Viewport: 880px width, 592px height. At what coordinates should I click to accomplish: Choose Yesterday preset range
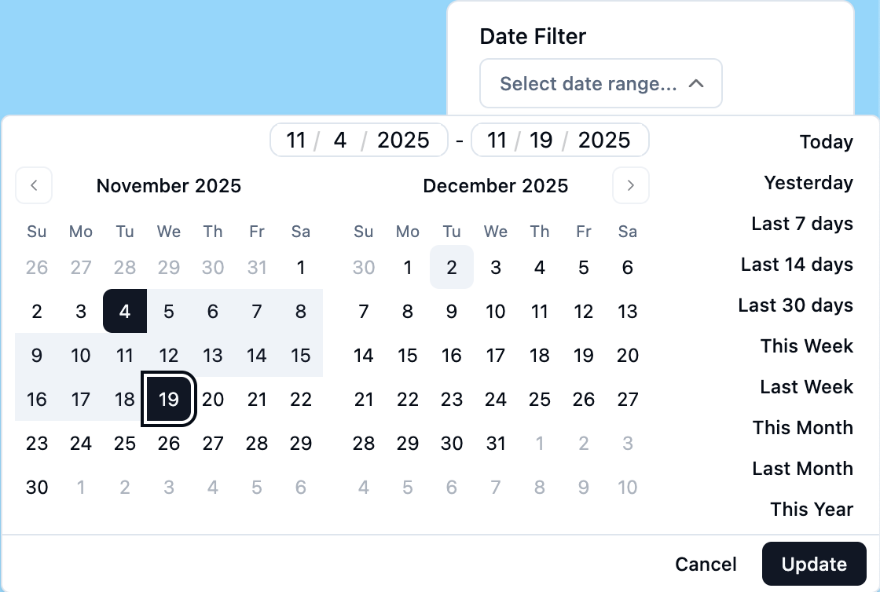[x=808, y=183]
